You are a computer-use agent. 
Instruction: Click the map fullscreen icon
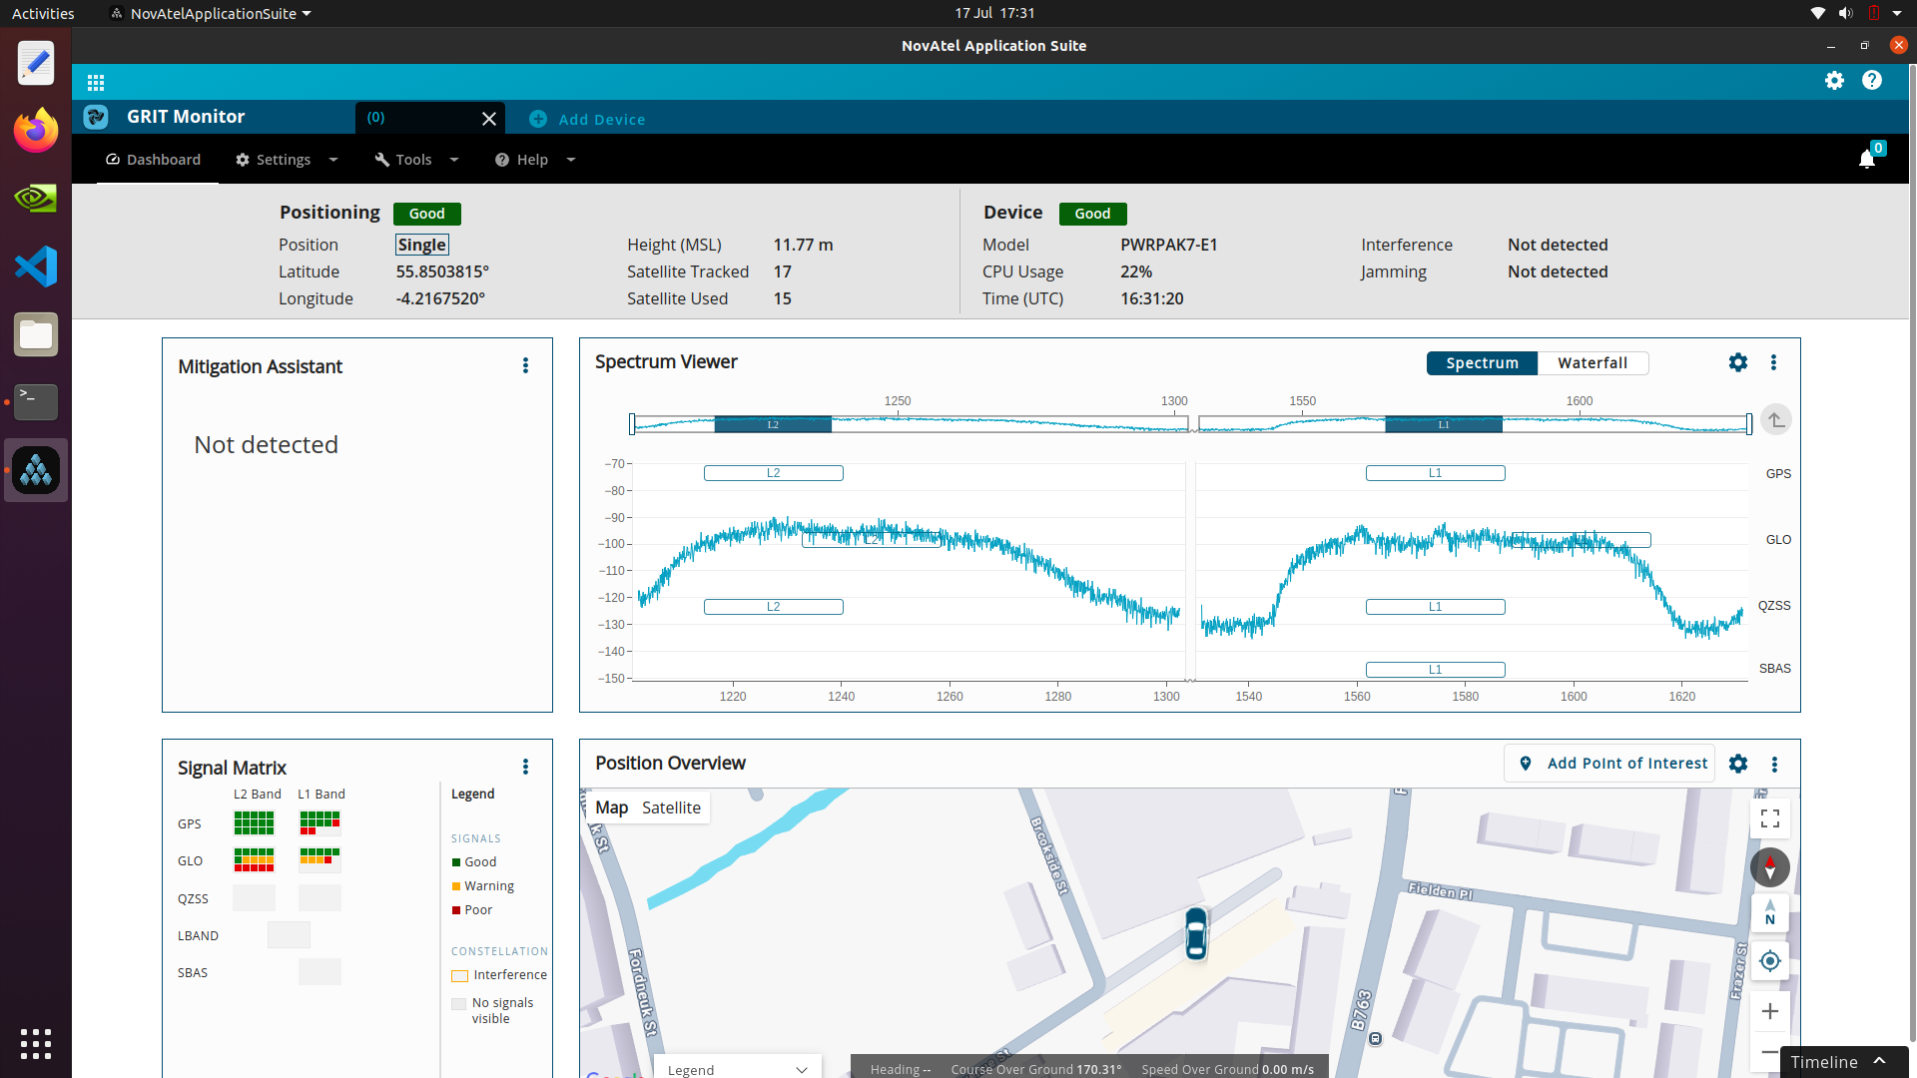point(1770,819)
